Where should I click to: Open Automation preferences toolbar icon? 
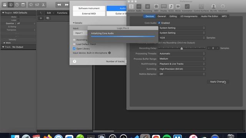coord(187,8)
